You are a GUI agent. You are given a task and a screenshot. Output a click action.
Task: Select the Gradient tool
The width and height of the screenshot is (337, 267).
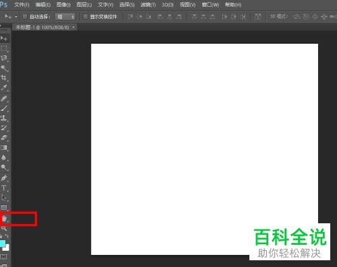pos(4,148)
